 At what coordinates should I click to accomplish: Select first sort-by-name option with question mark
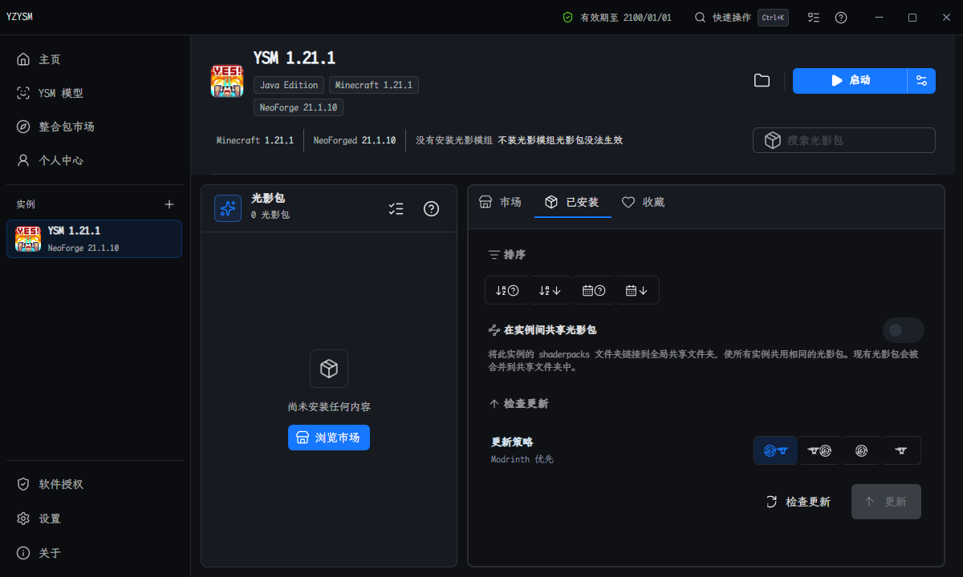click(507, 290)
